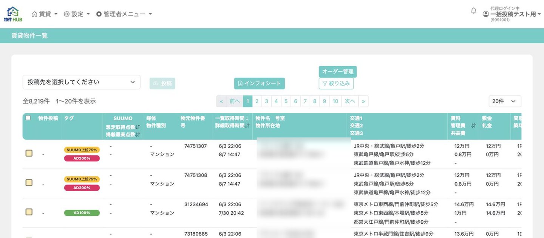Click the 交通1 column header
This screenshot has width=544, height=238.
click(x=356, y=118)
